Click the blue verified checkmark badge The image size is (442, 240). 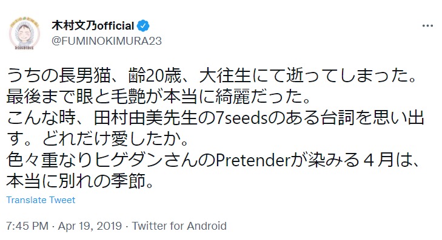(143, 26)
